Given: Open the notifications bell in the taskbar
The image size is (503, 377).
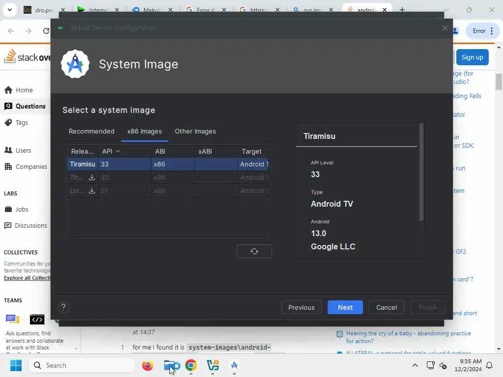Looking at the screenshot, I should pos(489,365).
